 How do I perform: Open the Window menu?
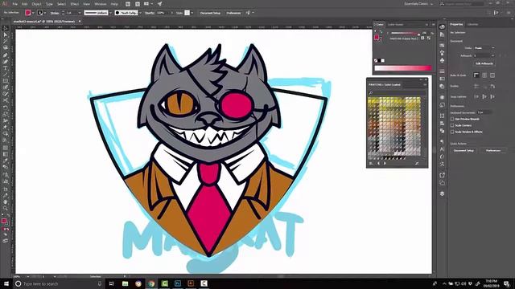(101, 4)
